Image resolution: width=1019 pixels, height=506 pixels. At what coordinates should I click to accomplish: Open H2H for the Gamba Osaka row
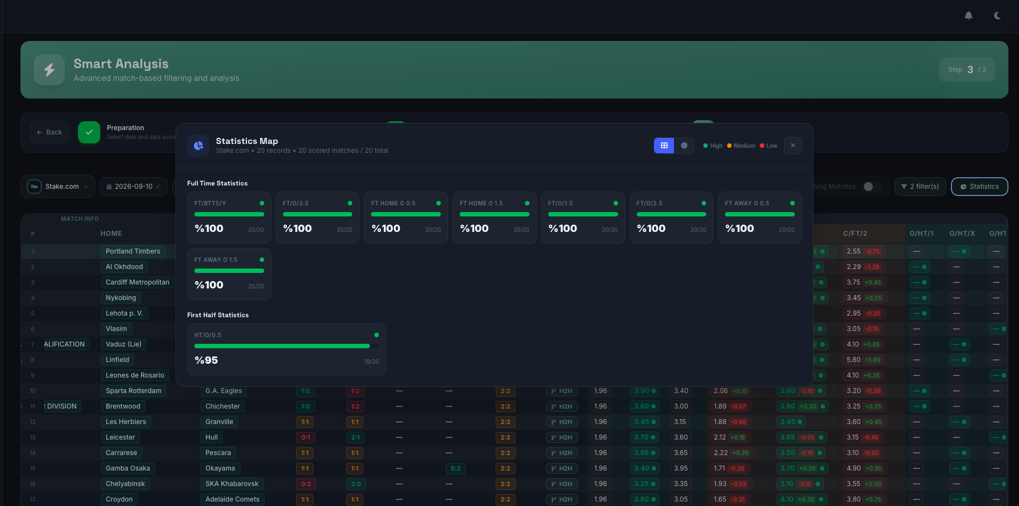pyautogui.click(x=562, y=468)
